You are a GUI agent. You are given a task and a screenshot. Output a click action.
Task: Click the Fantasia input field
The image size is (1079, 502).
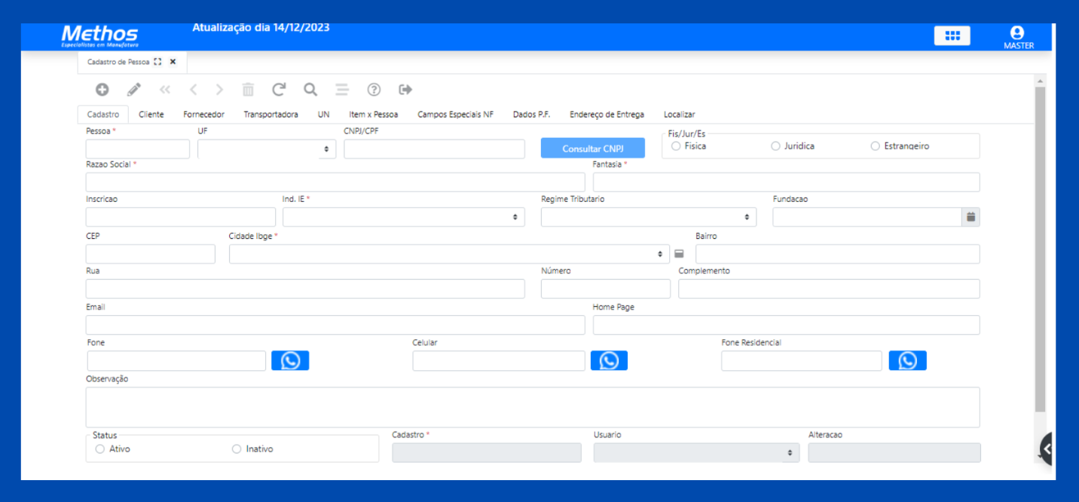pyautogui.click(x=787, y=182)
